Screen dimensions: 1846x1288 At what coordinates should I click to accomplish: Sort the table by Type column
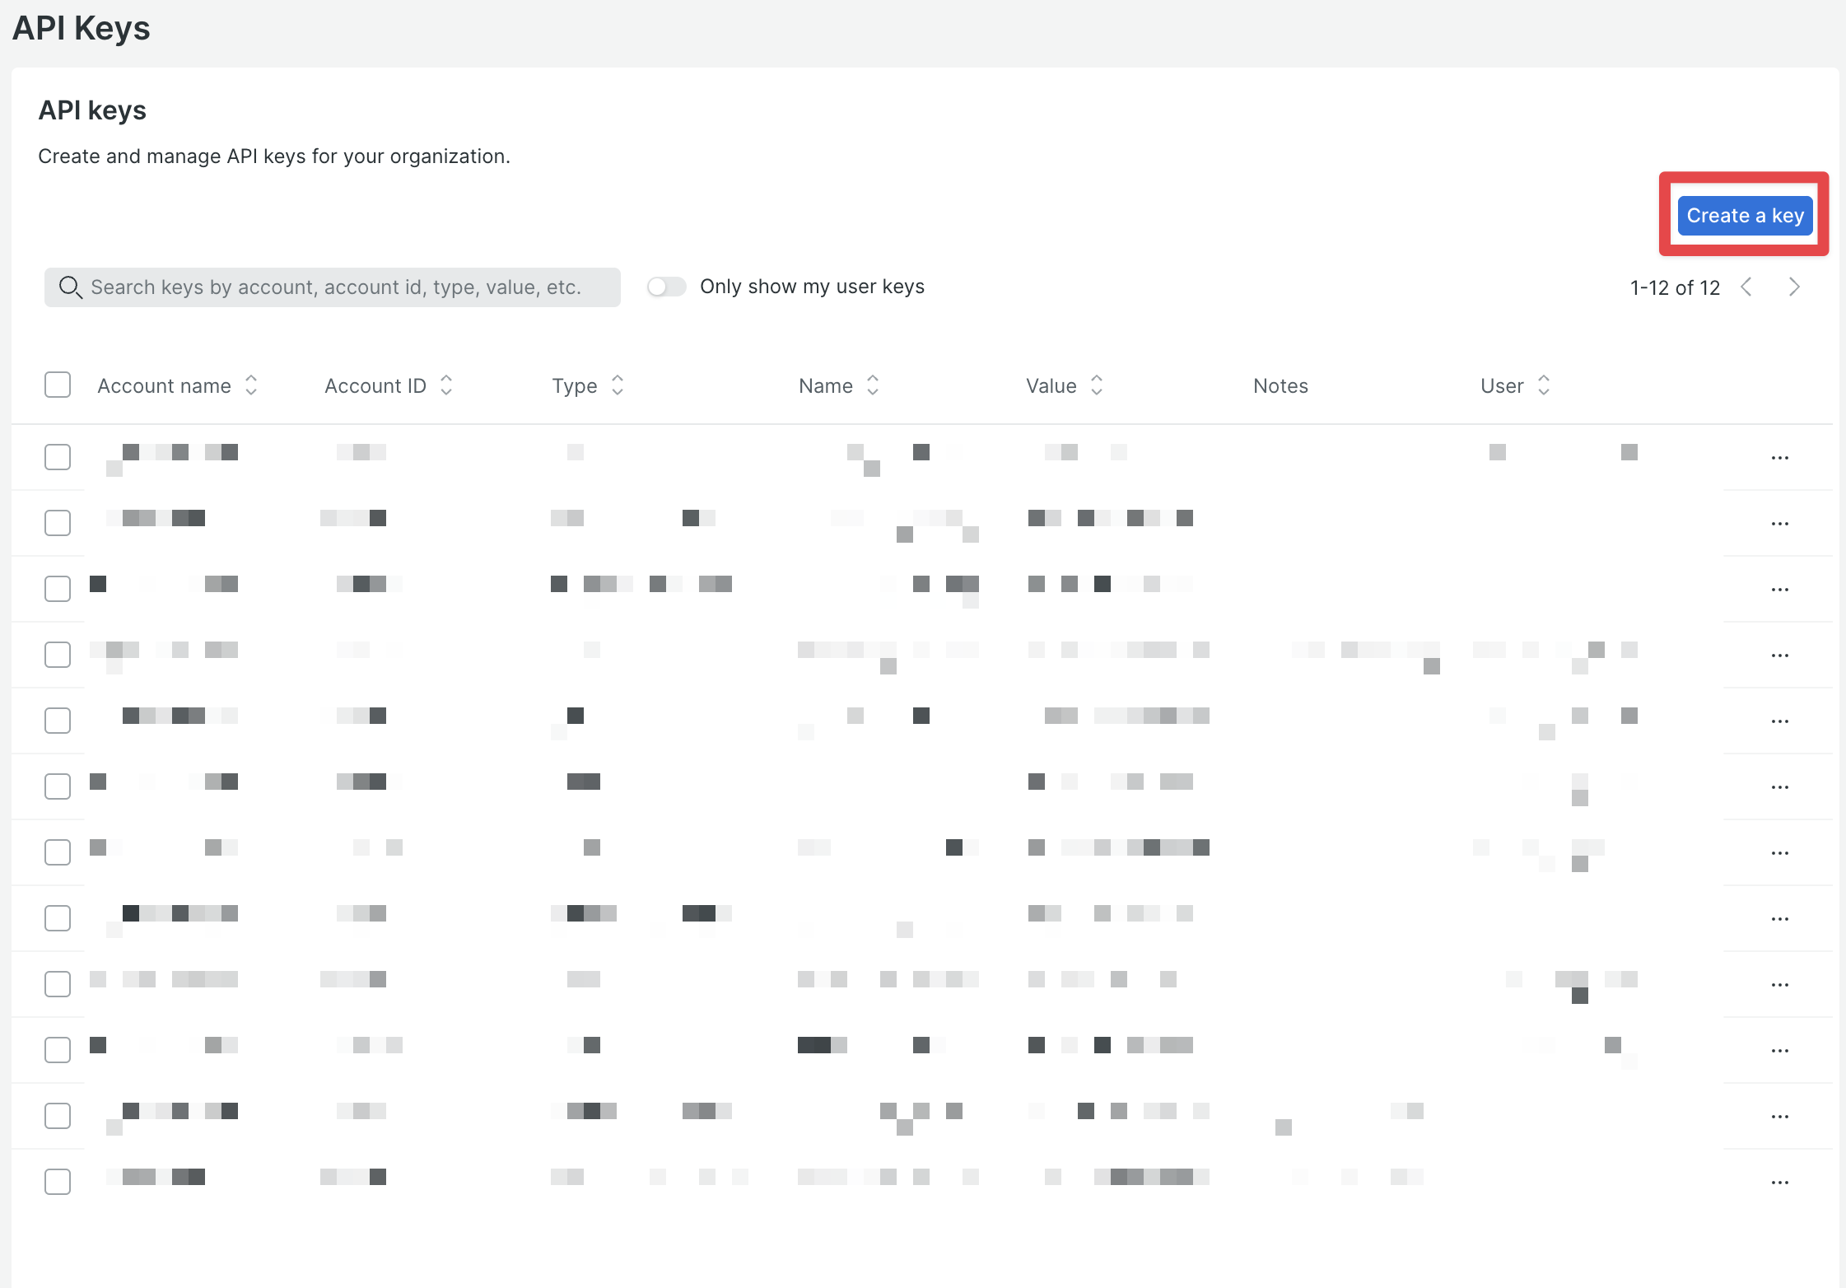click(574, 385)
